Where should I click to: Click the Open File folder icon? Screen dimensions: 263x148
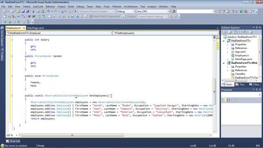coord(18,12)
